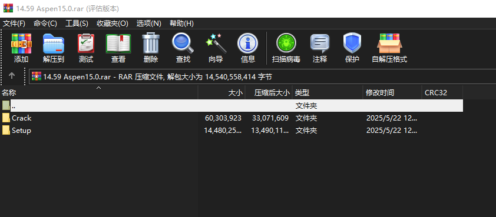Click Crack size 60,303,923
The height and width of the screenshot is (217, 496).
(223, 118)
